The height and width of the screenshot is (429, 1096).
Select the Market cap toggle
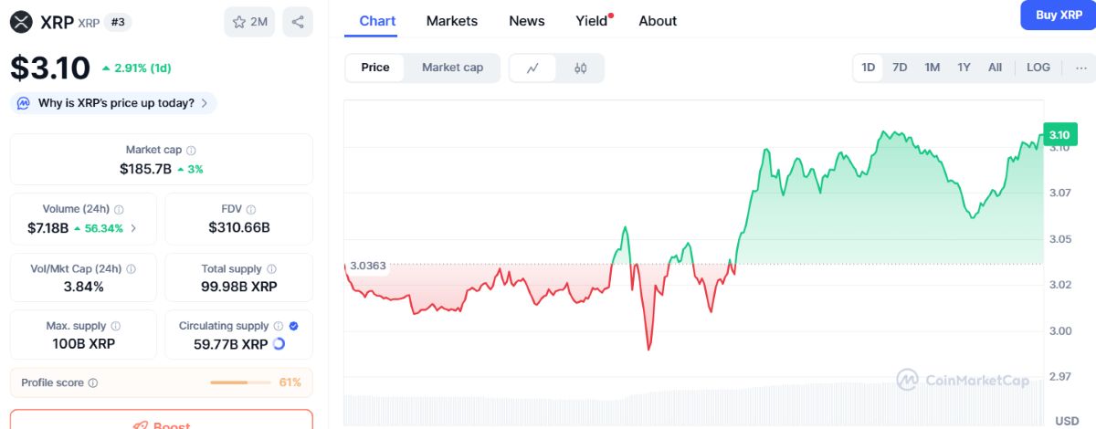[x=452, y=68]
